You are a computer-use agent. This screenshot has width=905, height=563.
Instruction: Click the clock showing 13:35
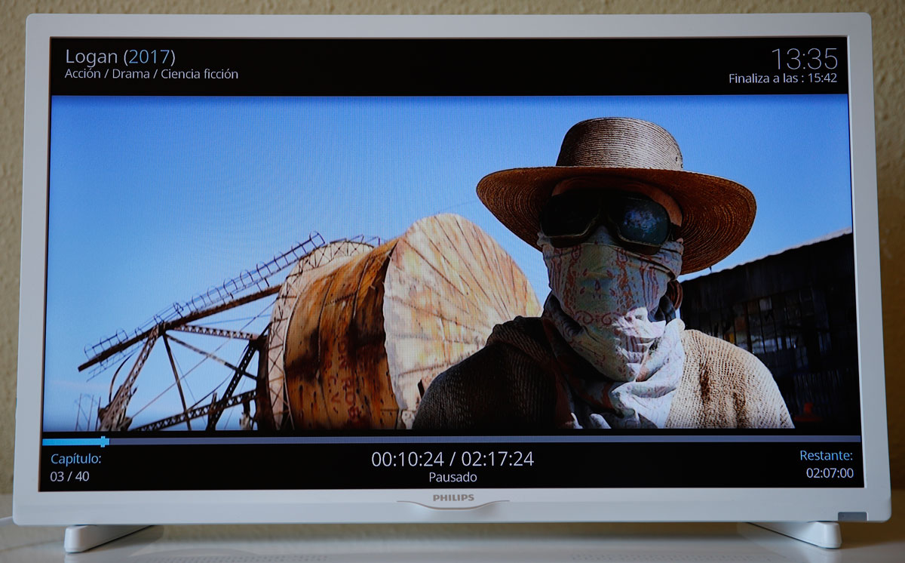(x=804, y=58)
